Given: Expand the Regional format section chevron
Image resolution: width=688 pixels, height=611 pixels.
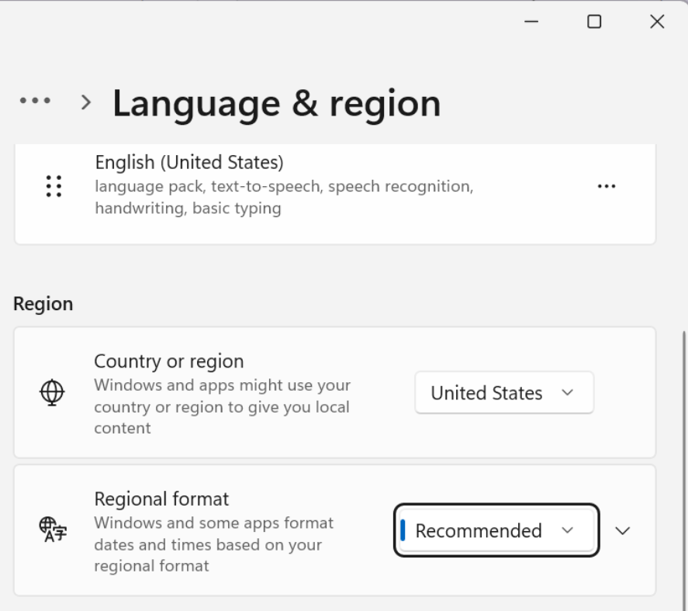Looking at the screenshot, I should pos(622,530).
